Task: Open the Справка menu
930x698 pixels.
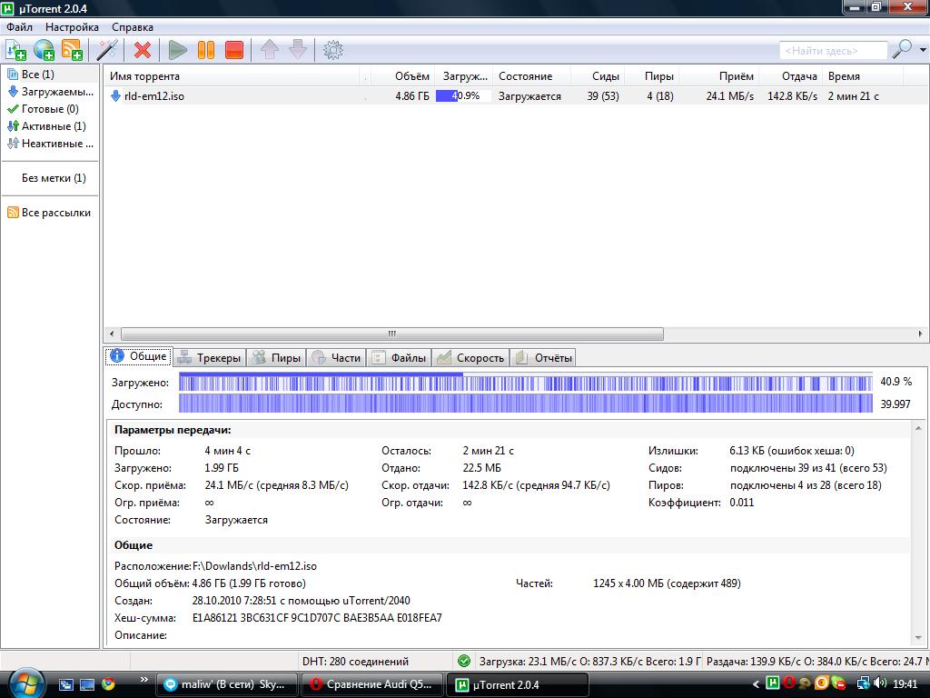Action: [133, 26]
